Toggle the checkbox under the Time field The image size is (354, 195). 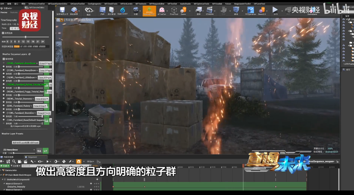tap(3, 33)
